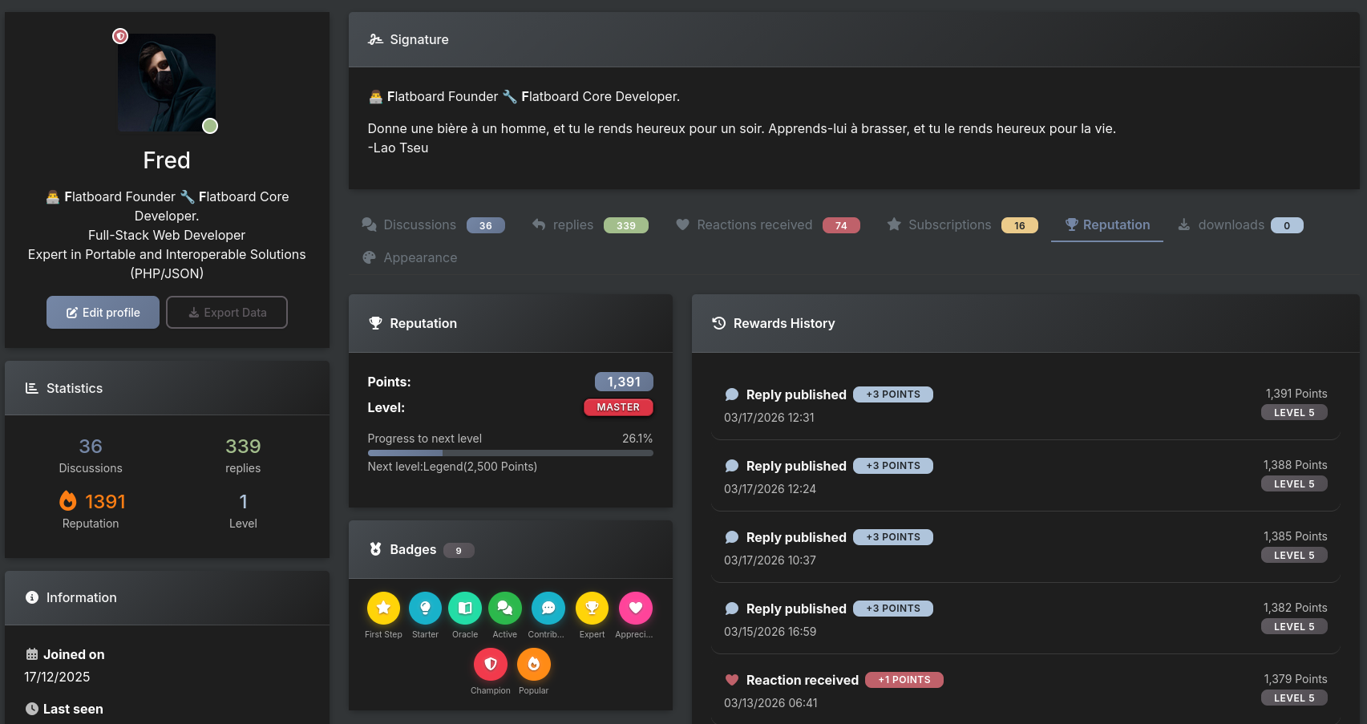Screen dimensions: 1367x724
Task: Click the Expert trophy badge
Action: (x=592, y=609)
